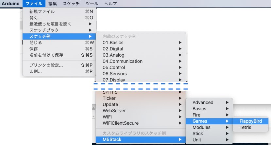Screen dimensions: 271x145
Task: Open the スケッチ menu in menu bar
Action: coord(71,4)
